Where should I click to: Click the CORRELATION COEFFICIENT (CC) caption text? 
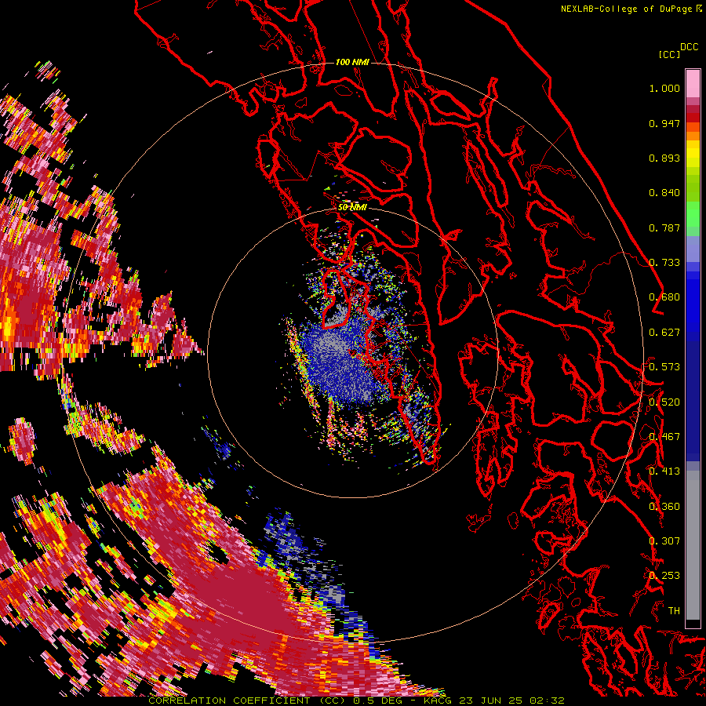pyautogui.click(x=247, y=701)
